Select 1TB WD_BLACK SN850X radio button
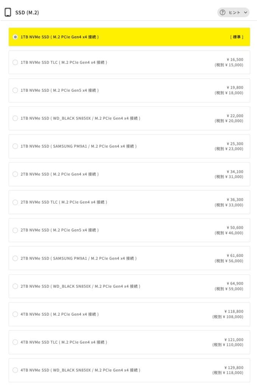 point(15,118)
